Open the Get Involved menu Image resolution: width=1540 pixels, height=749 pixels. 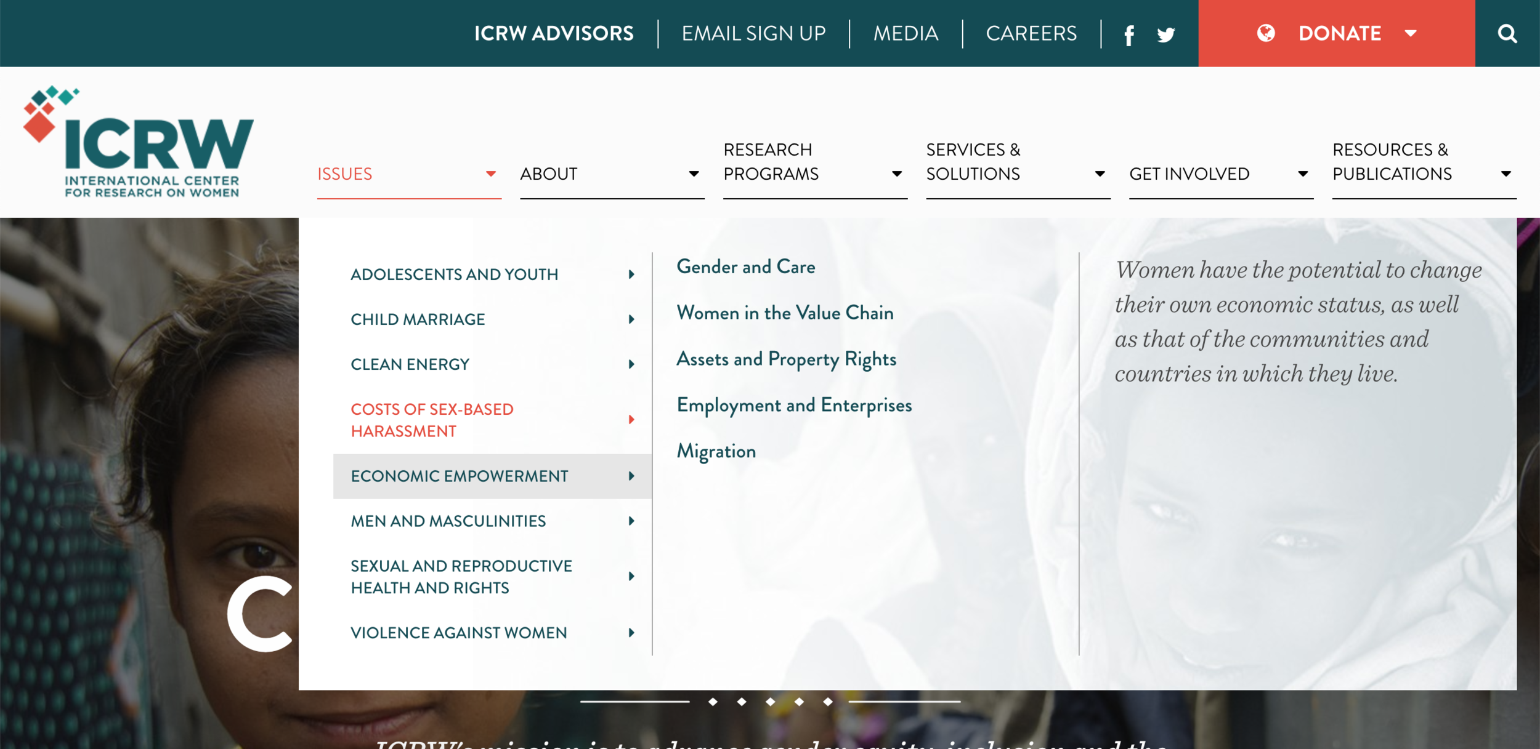[1189, 174]
